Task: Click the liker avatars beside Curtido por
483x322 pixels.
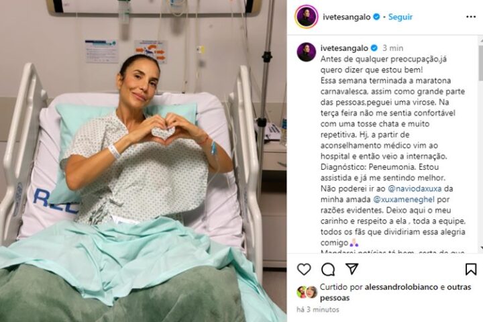Action: point(307,292)
